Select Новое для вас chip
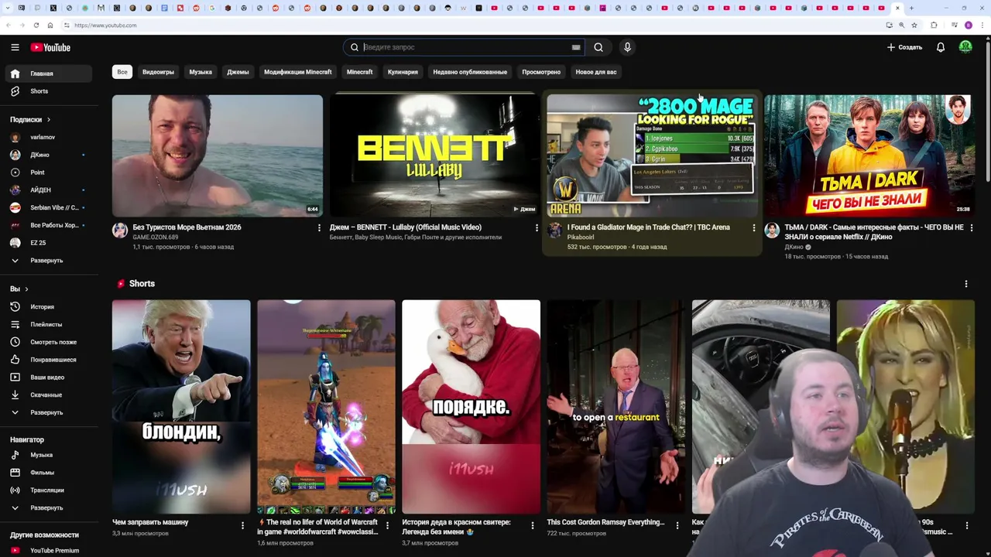 coord(596,72)
